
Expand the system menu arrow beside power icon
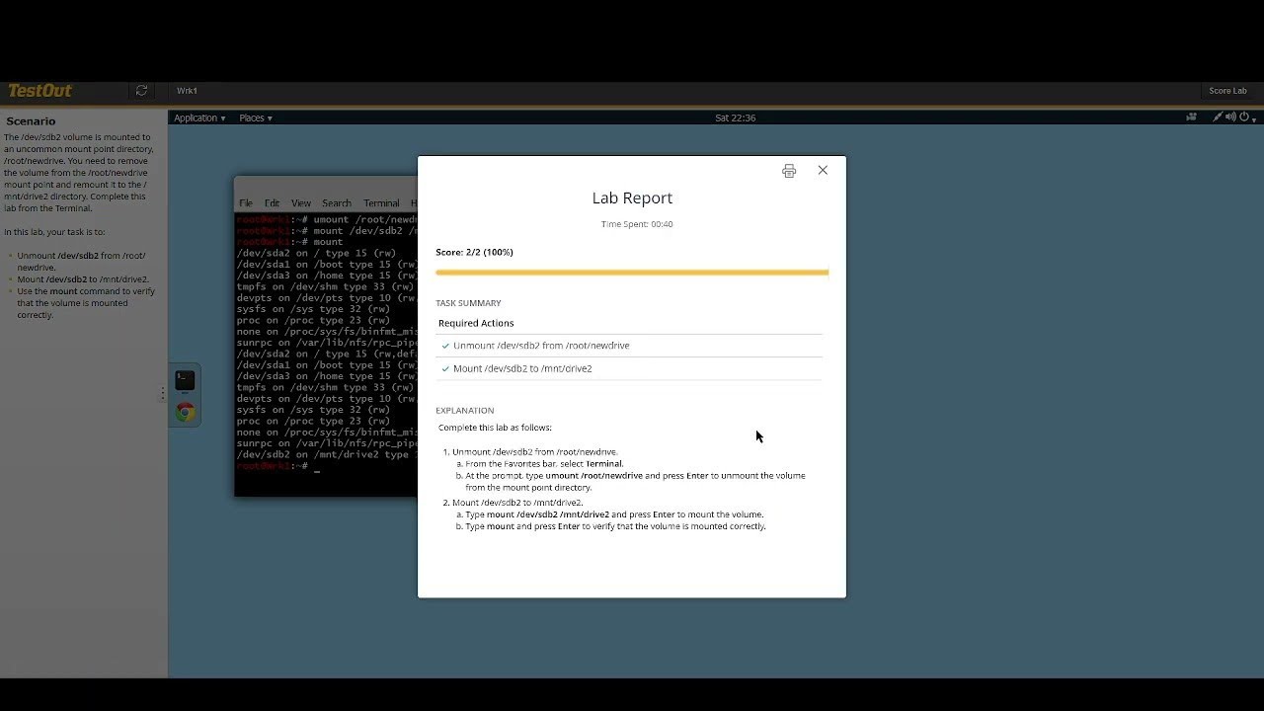[x=1254, y=118]
